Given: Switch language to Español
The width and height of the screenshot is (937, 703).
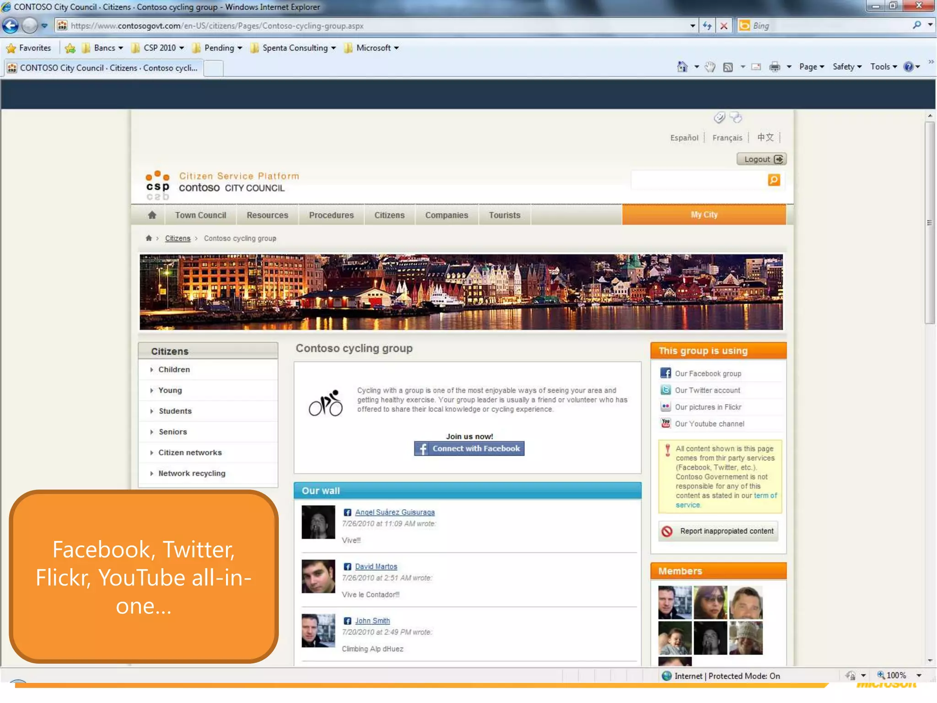Looking at the screenshot, I should [x=684, y=137].
